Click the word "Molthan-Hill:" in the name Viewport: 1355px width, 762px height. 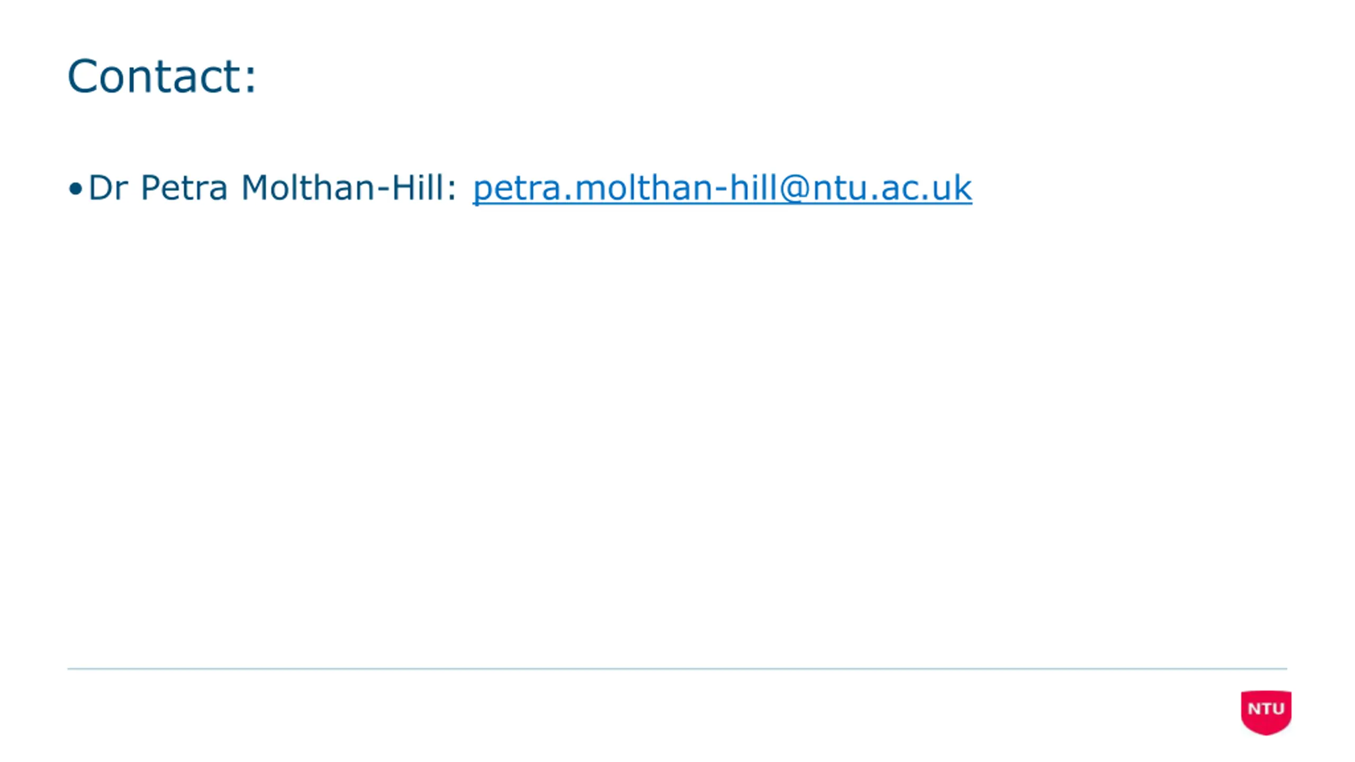pos(349,187)
